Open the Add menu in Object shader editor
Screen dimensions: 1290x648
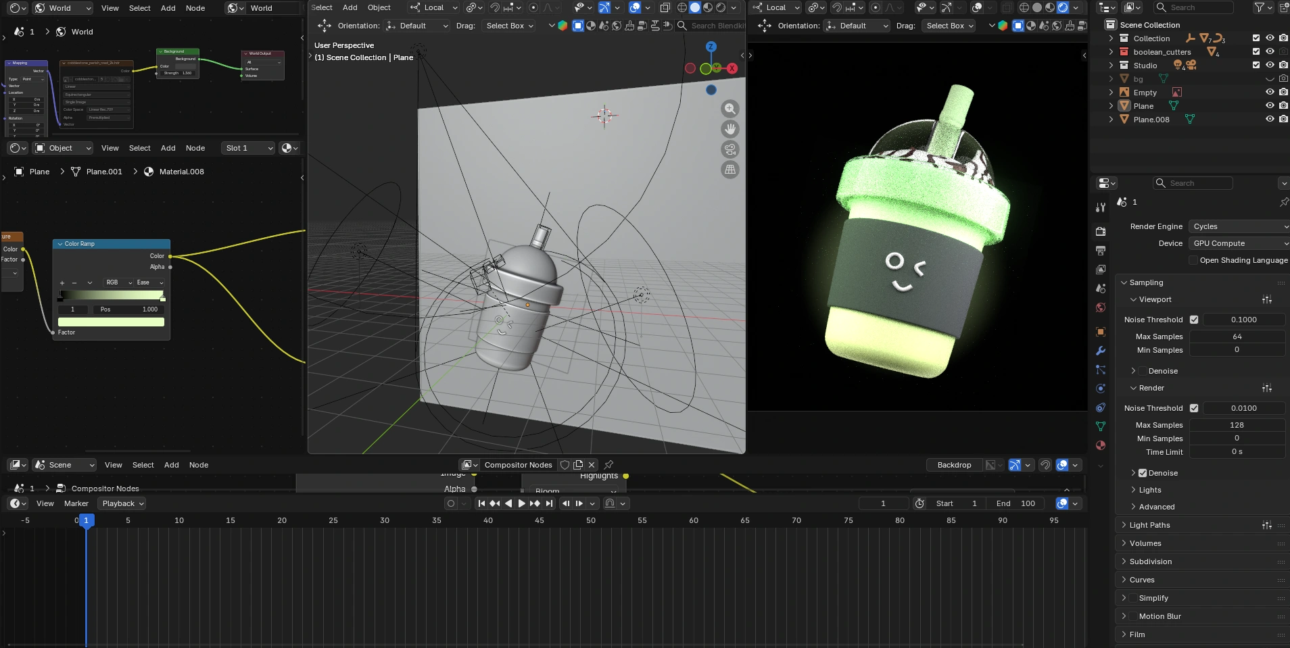(x=168, y=148)
